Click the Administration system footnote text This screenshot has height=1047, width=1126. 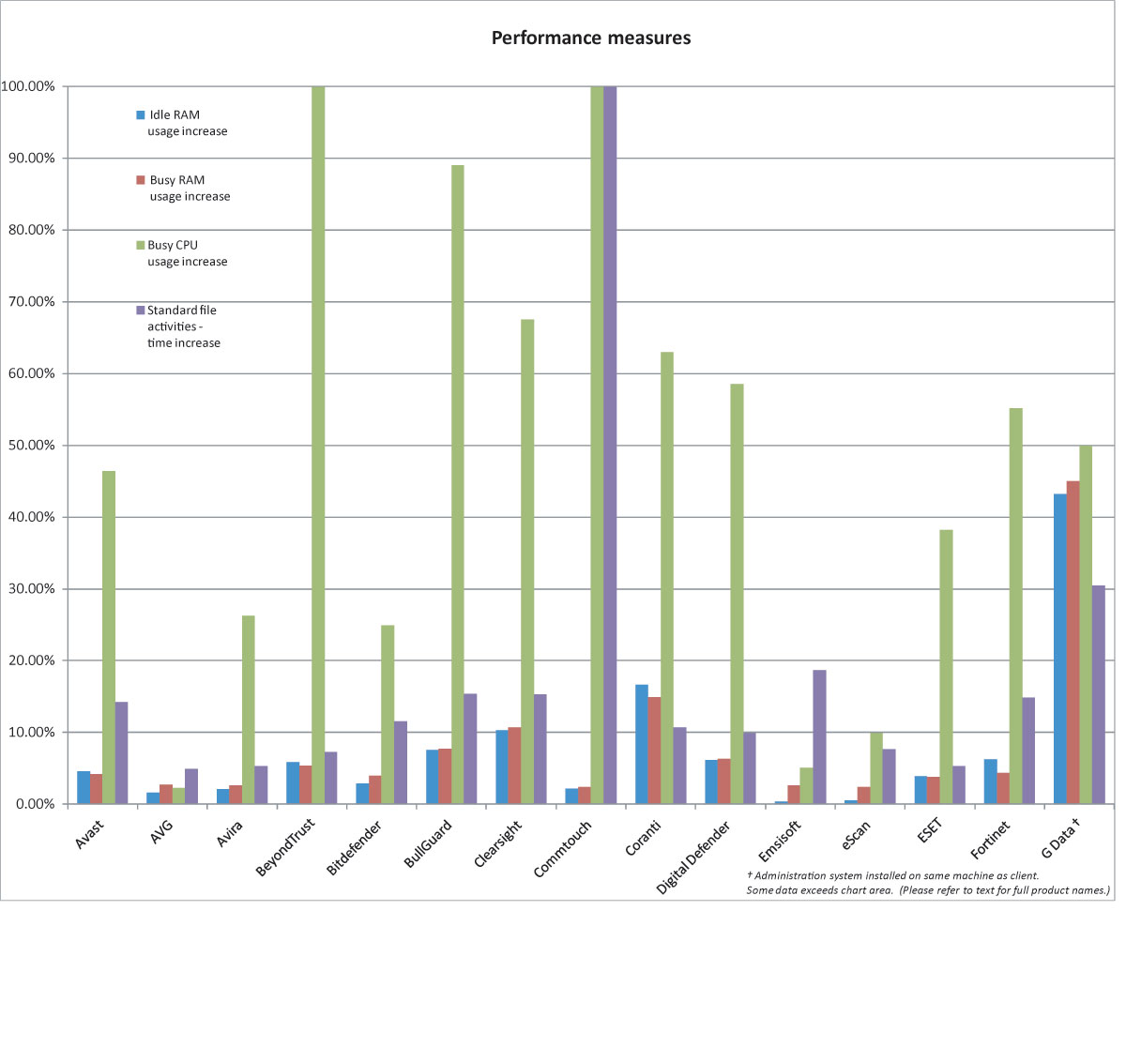[x=892, y=875]
